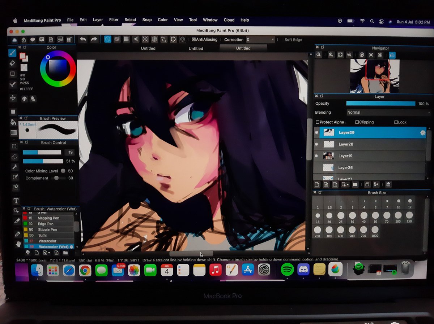This screenshot has width=434, height=324.
Task: Click the Undo arrow in the toolbar
Action: (x=83, y=39)
